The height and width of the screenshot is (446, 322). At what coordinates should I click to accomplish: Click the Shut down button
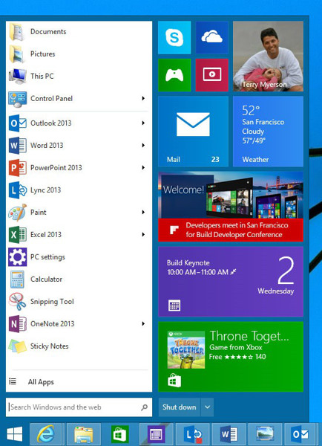click(180, 407)
